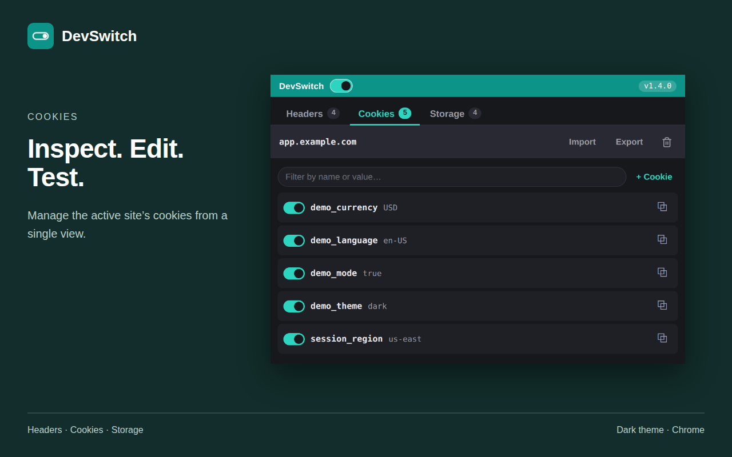Click the v1.4.0 version badge
This screenshot has width=732, height=457.
click(658, 86)
